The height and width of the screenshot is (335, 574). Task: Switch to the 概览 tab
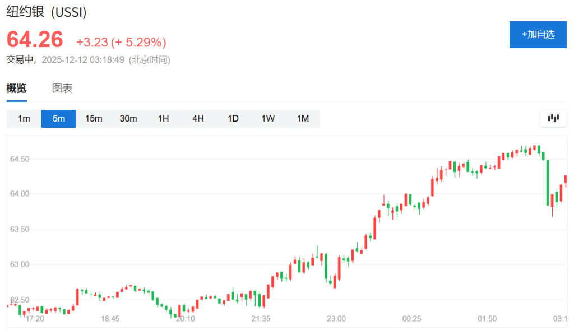pyautogui.click(x=16, y=88)
